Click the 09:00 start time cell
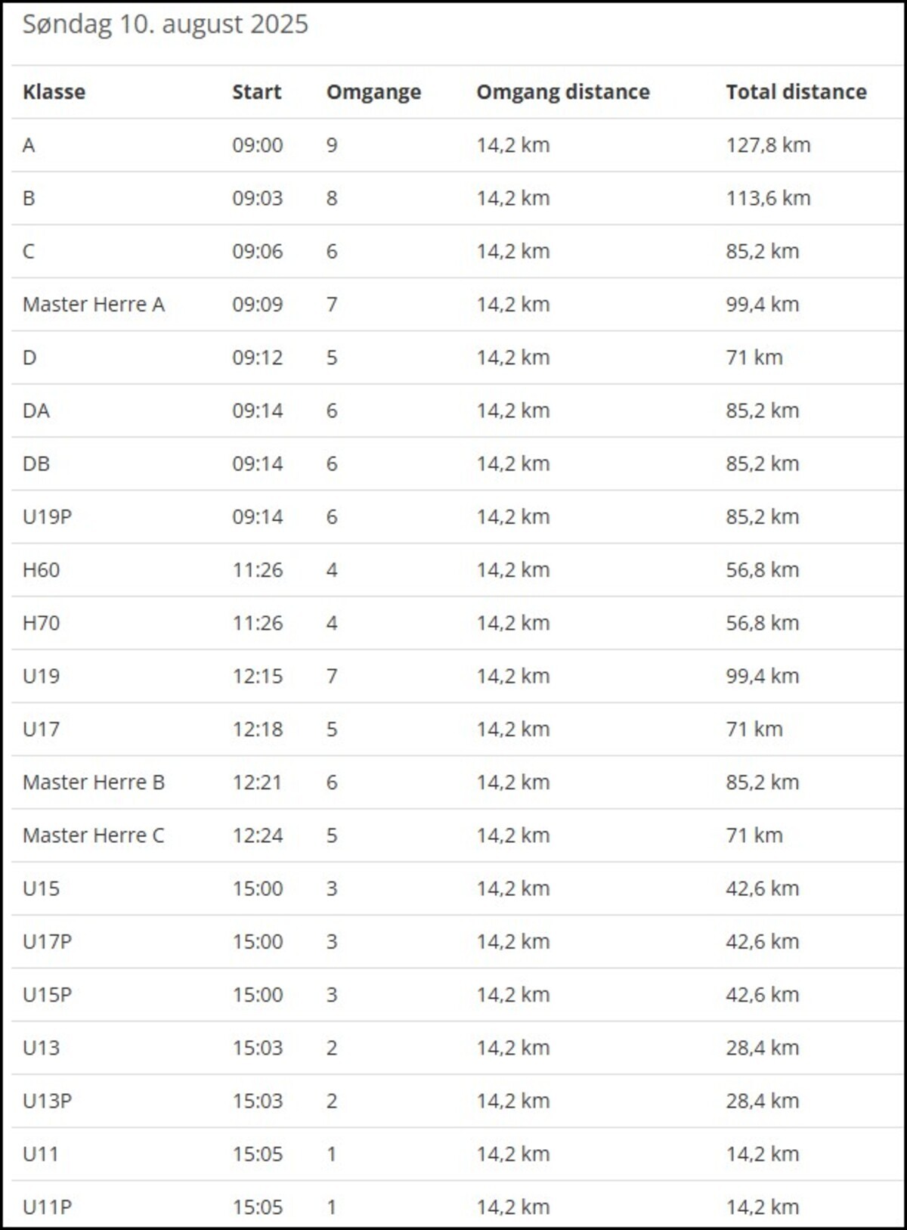This screenshot has width=907, height=1230. 257,145
